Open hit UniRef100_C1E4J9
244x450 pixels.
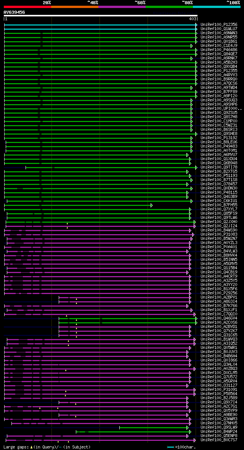pyautogui.click(x=219, y=46)
